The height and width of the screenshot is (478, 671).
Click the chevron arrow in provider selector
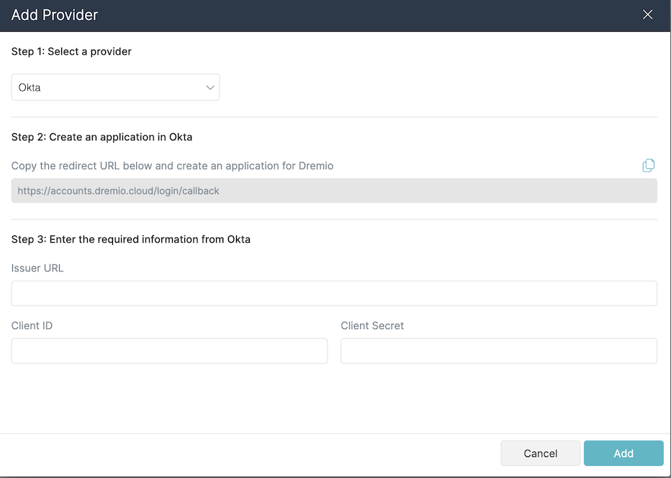tap(210, 87)
